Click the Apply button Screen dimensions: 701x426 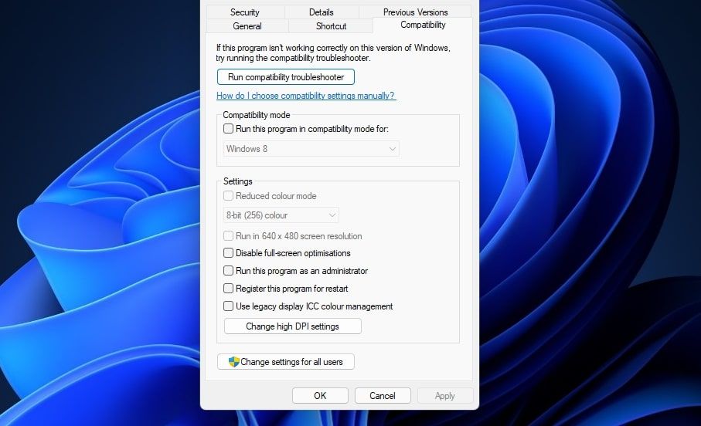(x=445, y=396)
